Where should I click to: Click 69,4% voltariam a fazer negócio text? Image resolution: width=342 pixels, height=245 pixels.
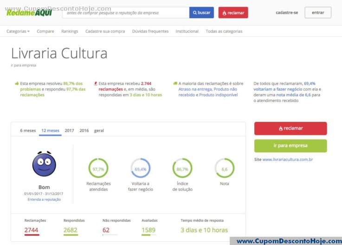[284, 87]
